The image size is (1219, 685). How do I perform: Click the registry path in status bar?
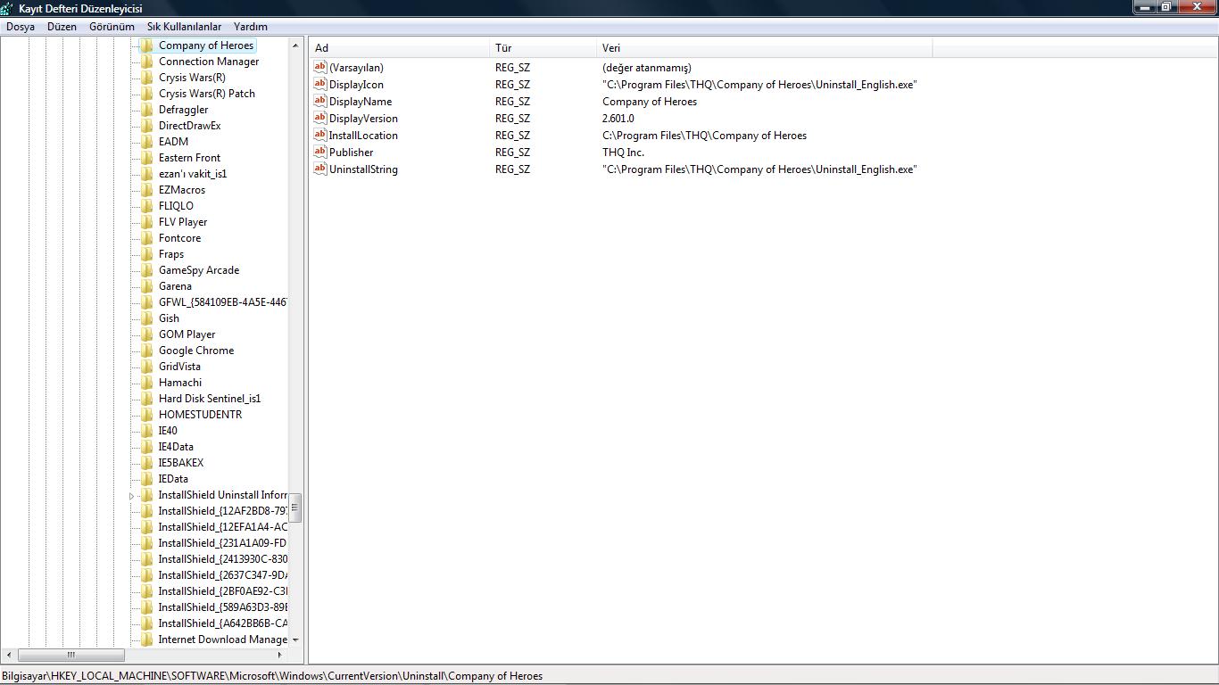click(272, 676)
